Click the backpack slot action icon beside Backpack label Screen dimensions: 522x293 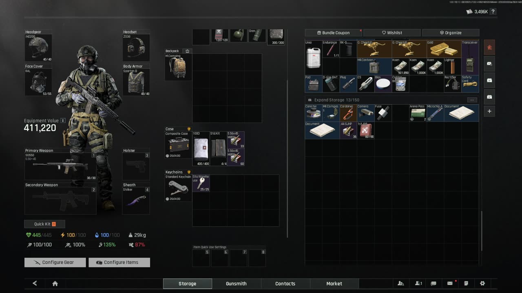[187, 51]
